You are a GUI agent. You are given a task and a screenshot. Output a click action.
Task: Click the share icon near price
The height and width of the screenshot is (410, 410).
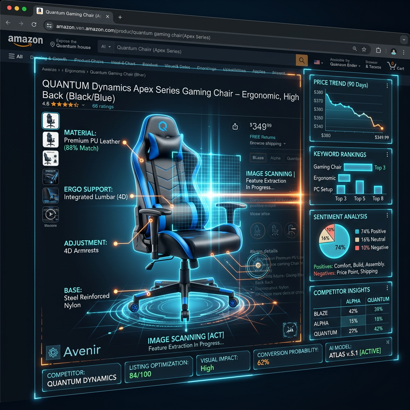pos(235,126)
